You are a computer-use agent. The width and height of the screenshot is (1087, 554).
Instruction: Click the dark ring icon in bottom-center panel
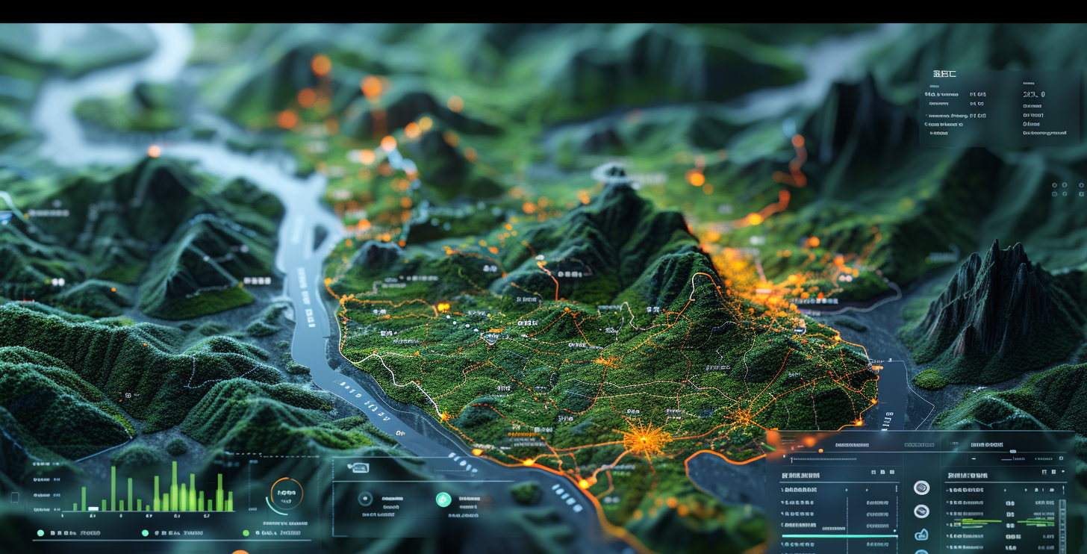(365, 499)
